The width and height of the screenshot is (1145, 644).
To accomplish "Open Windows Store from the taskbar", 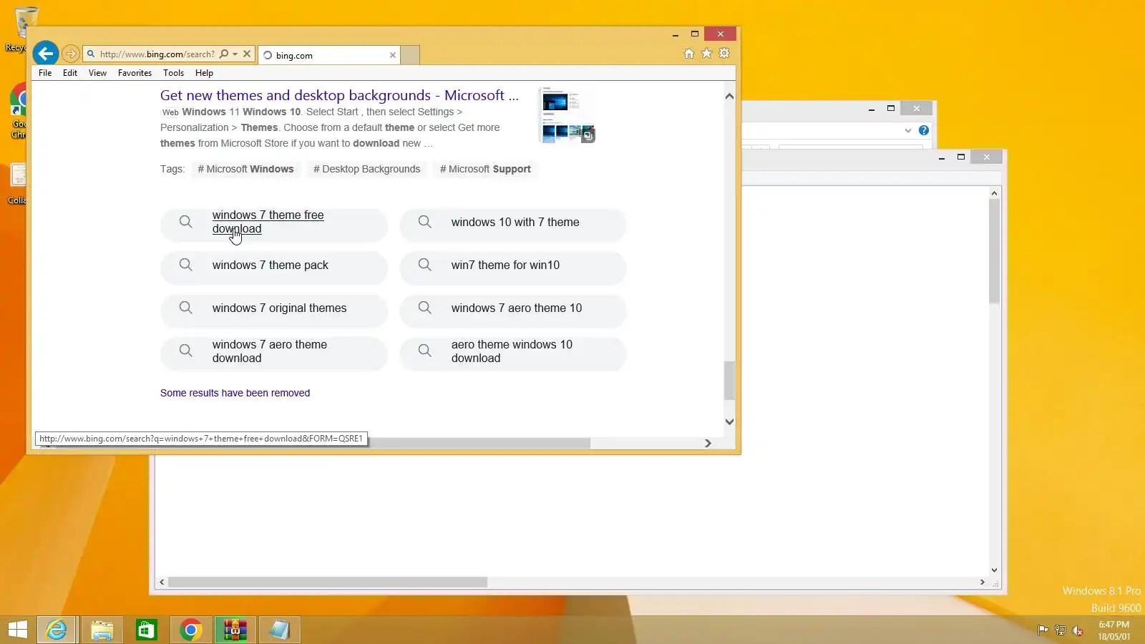I will click(x=146, y=630).
